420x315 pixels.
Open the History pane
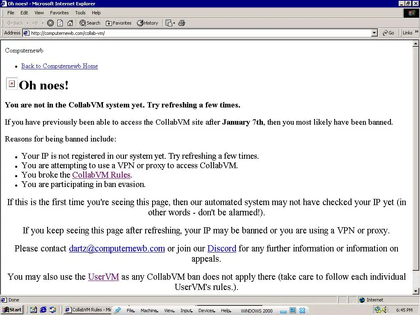(x=148, y=23)
